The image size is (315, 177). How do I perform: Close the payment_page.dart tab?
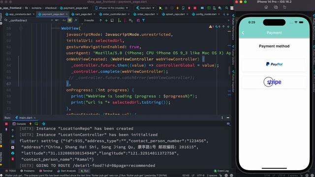coord(67,14)
